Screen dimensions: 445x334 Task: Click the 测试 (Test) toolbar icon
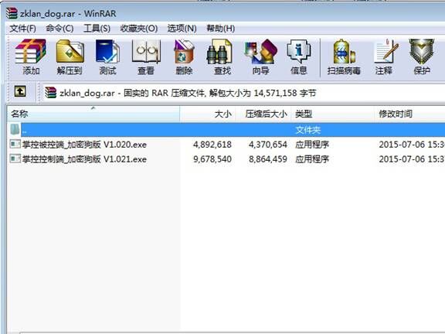click(107, 51)
